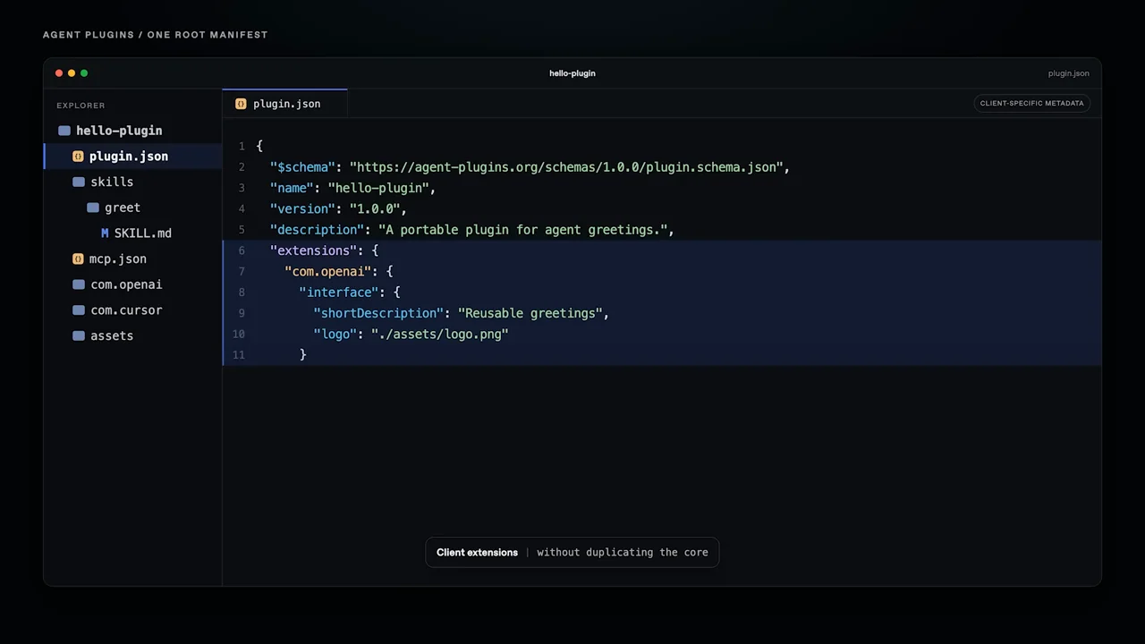Click the "without duplicating the core" caption text

pos(623,553)
